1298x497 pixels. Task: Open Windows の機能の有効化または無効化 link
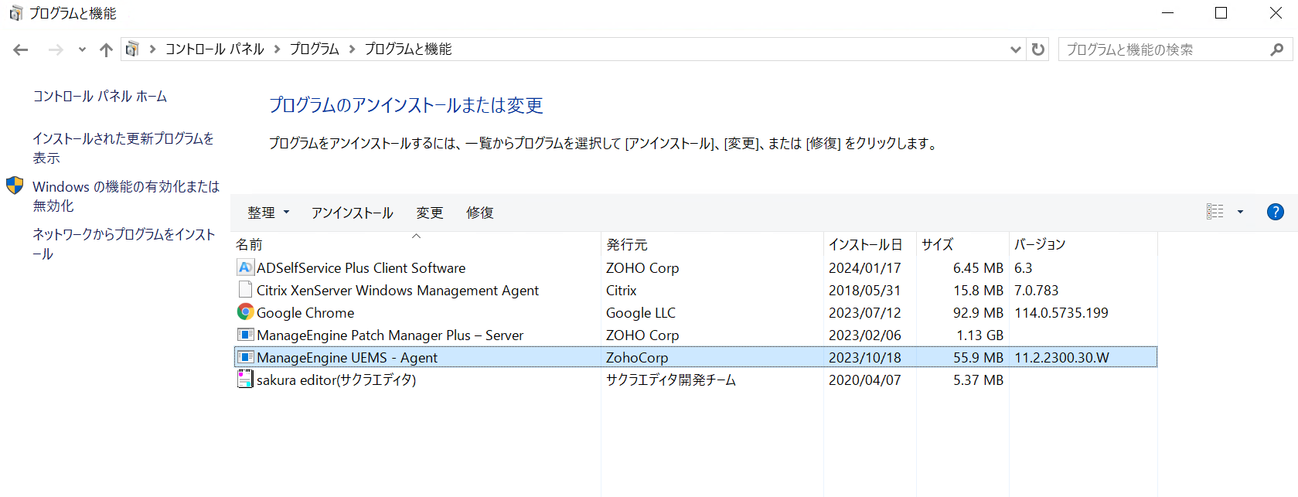(125, 196)
